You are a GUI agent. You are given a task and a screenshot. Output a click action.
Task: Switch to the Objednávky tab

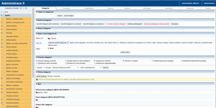(x=89, y=8)
